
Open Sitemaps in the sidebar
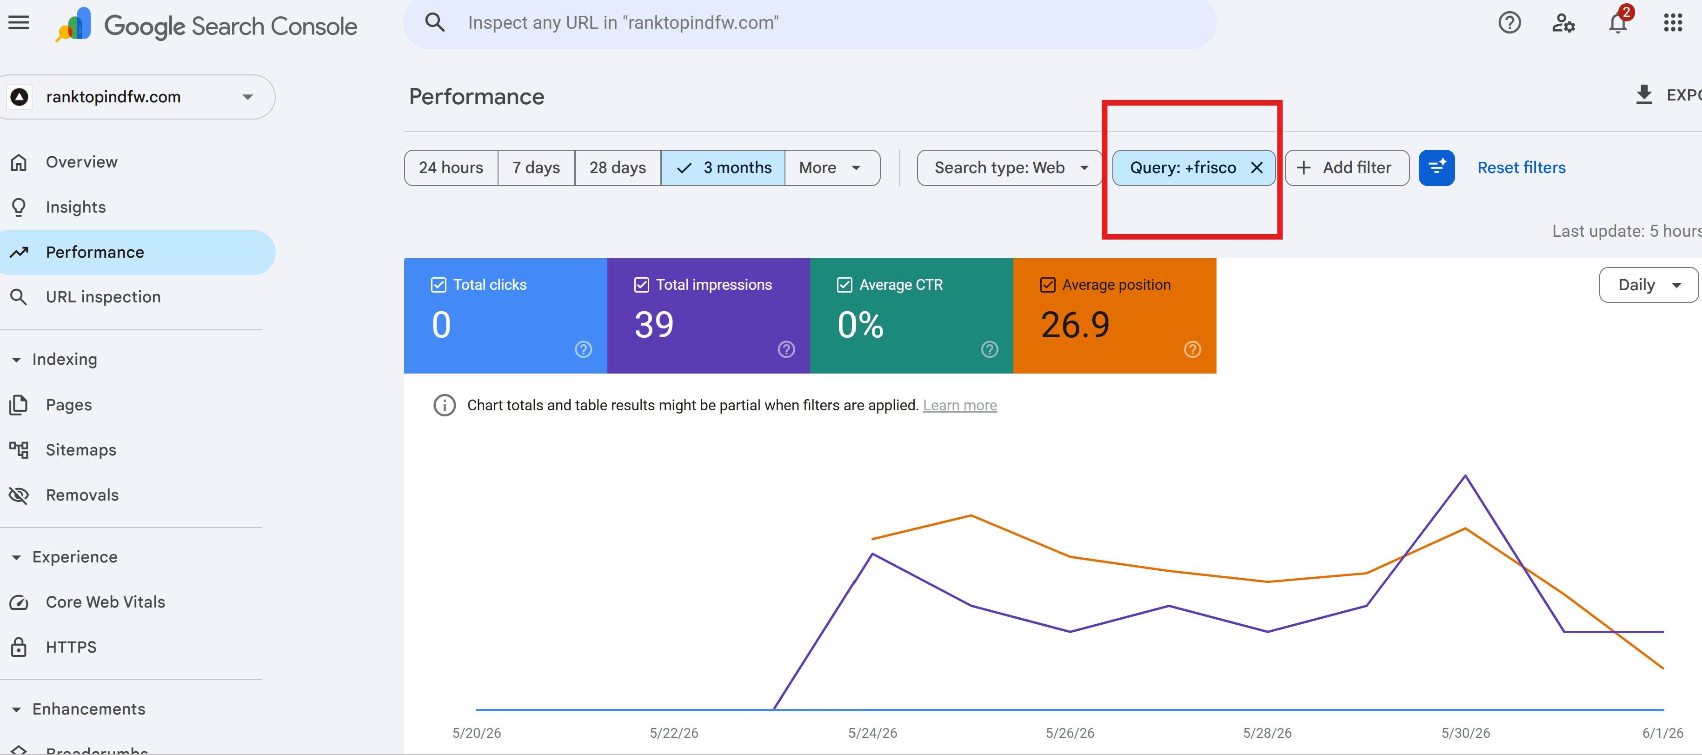point(138,449)
